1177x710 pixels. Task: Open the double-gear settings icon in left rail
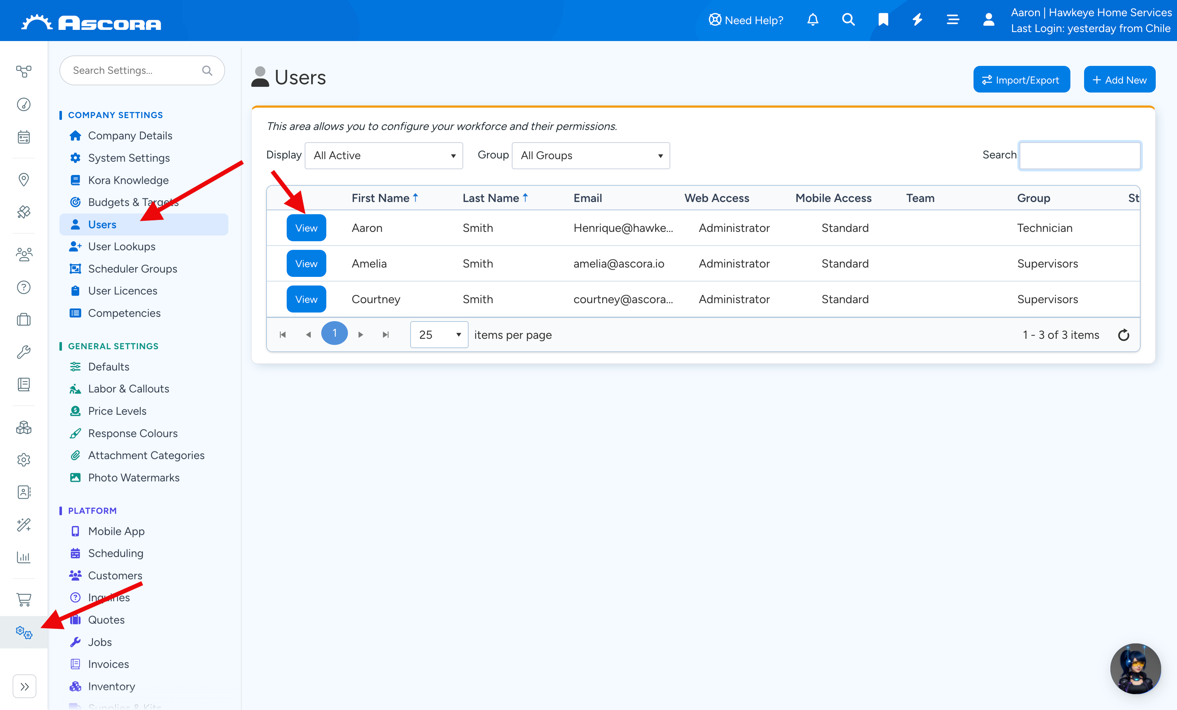click(23, 633)
